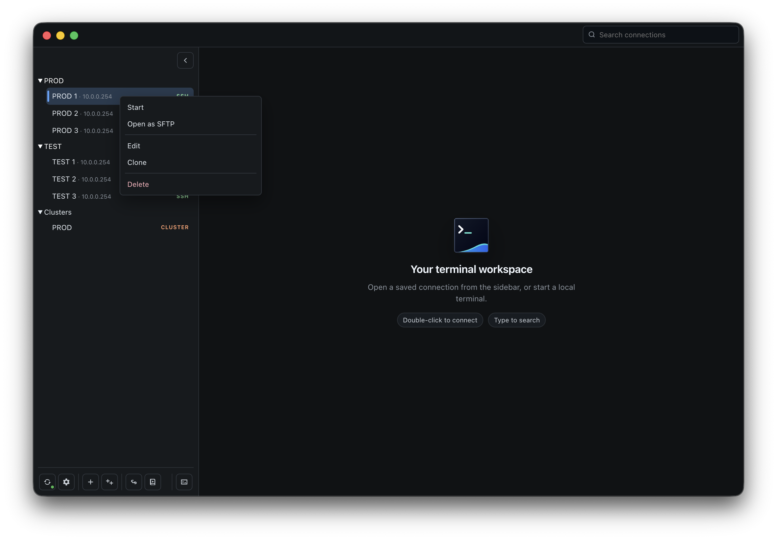Click the Type to search chip

coord(516,320)
